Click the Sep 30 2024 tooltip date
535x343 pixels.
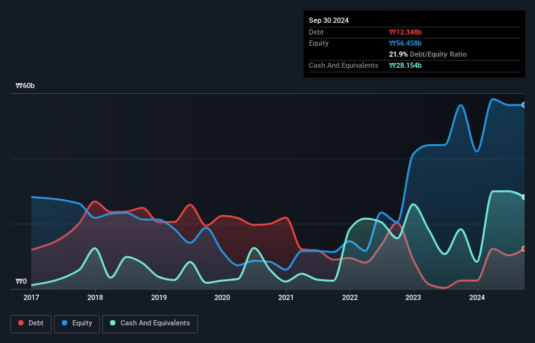[328, 20]
